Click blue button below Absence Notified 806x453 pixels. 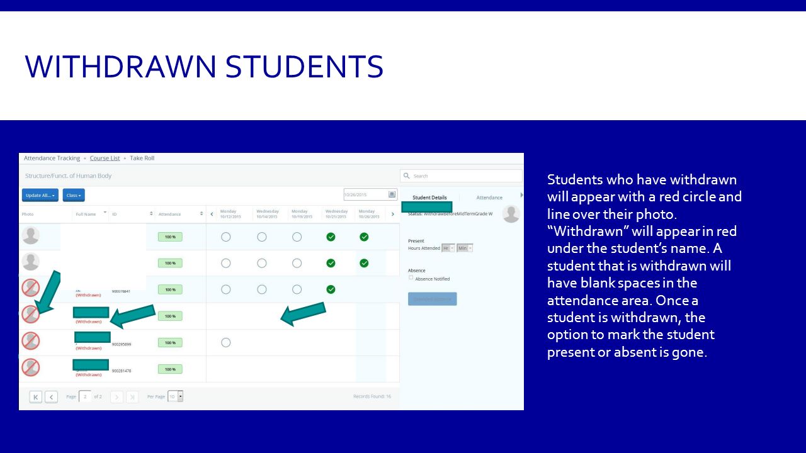[x=433, y=299]
